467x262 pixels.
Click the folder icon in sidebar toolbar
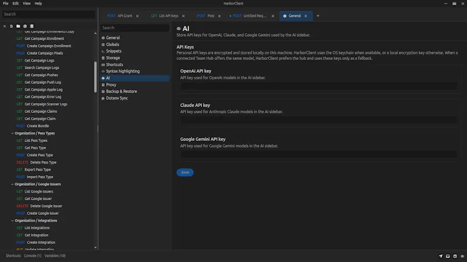tap(18, 26)
